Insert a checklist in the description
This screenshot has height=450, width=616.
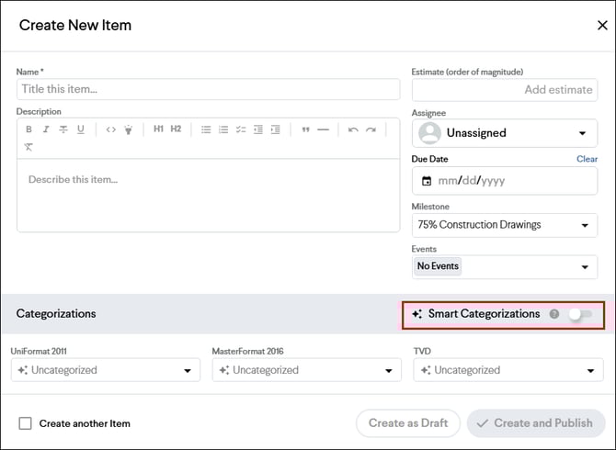pyautogui.click(x=241, y=129)
